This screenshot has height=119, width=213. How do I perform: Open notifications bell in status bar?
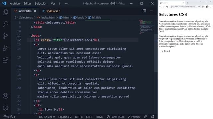[153, 117]
